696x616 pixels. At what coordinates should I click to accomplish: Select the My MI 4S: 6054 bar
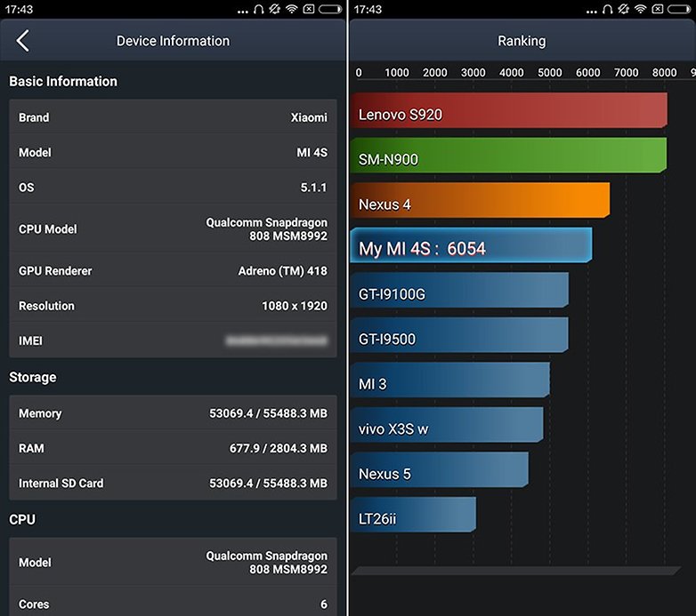471,245
